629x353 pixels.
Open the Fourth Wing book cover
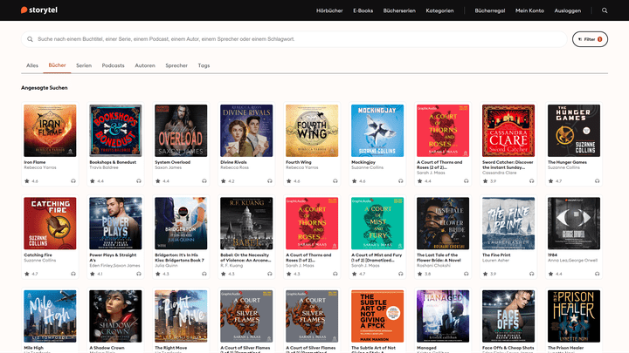(312, 131)
